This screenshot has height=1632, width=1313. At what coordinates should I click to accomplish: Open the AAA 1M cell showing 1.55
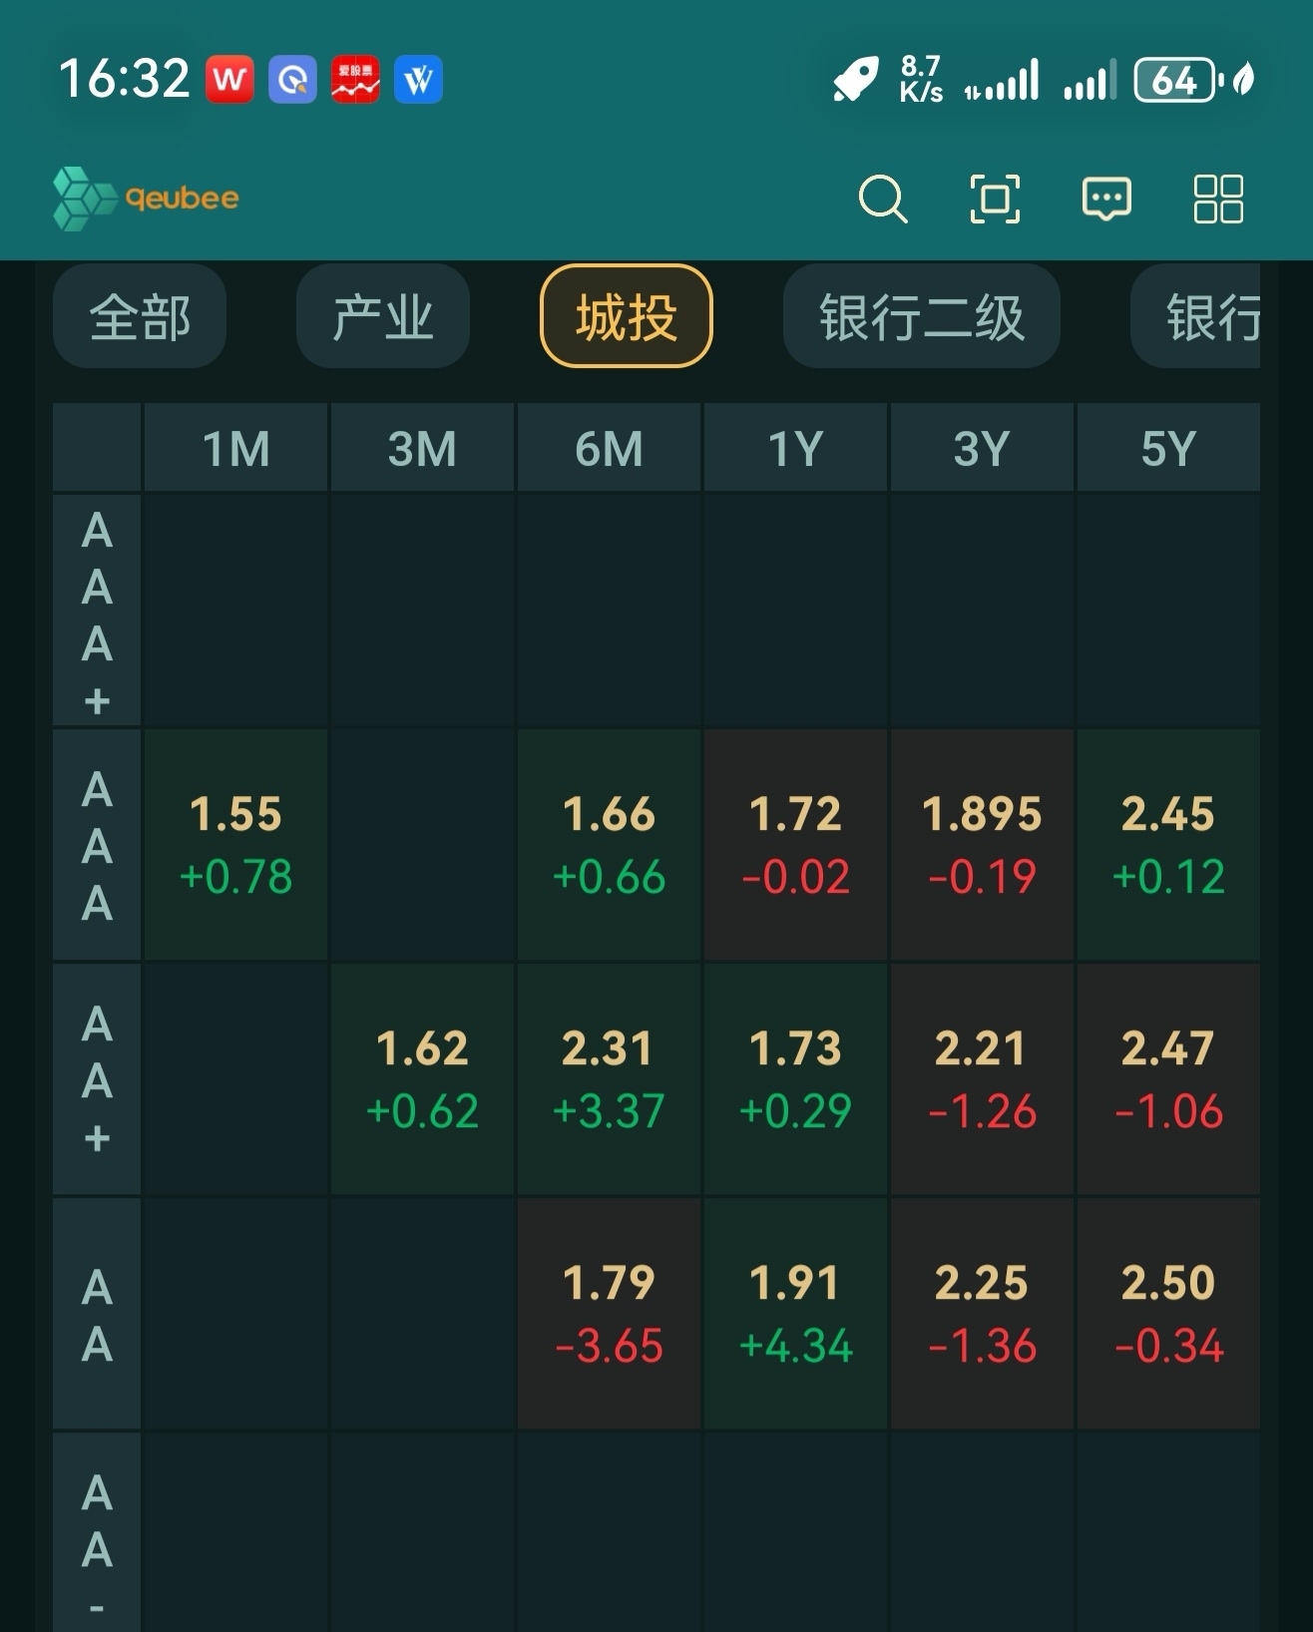[235, 845]
